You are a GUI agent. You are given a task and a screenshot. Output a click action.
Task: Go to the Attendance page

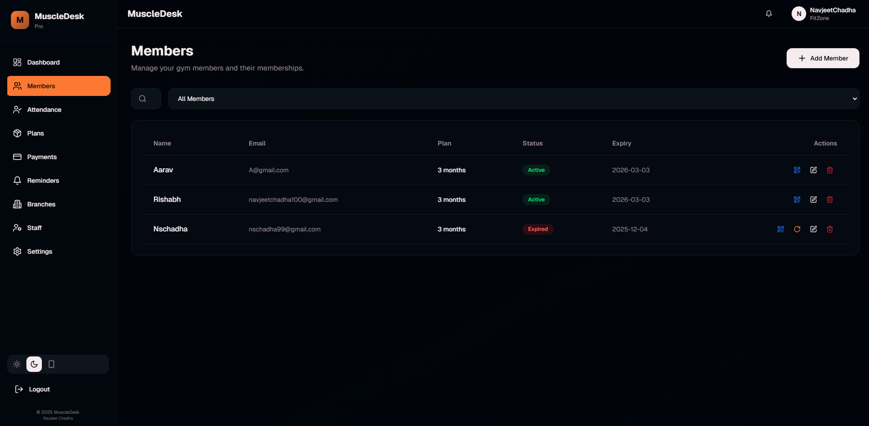coord(44,110)
